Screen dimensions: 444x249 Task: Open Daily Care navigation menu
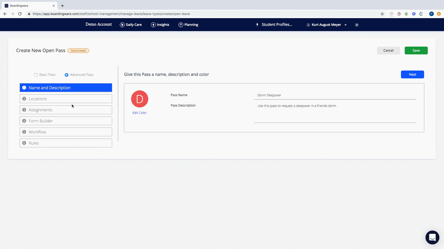(131, 25)
